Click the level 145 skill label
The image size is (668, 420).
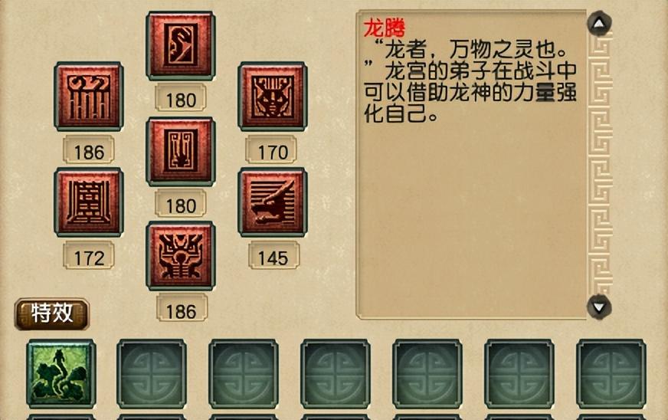point(273,256)
